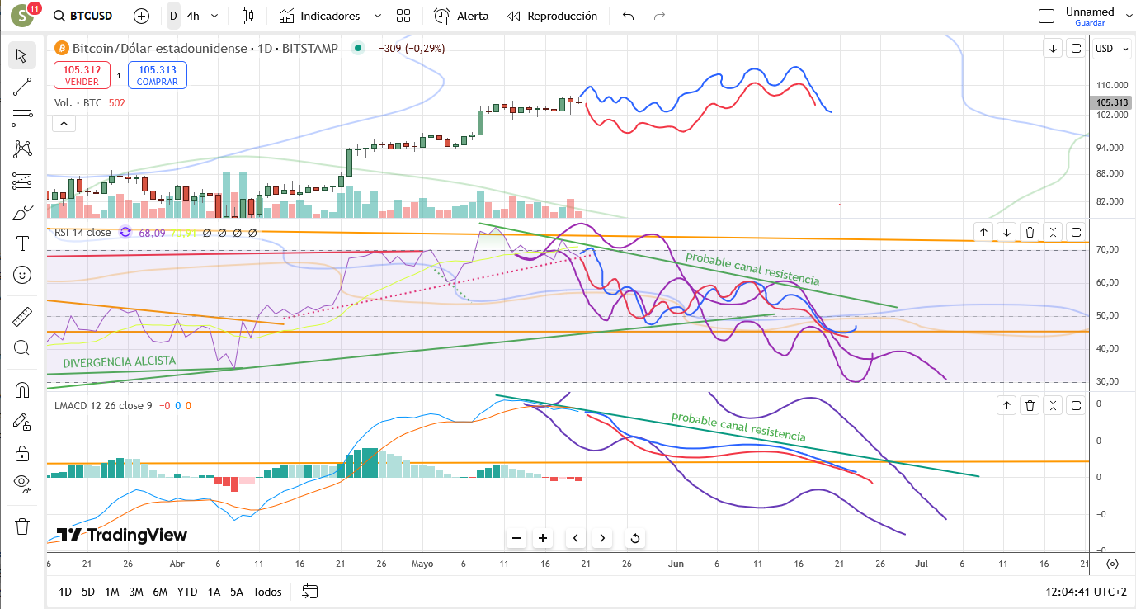1136x609 pixels.
Task: Toggle stay in drawing mode
Action: tap(22, 421)
